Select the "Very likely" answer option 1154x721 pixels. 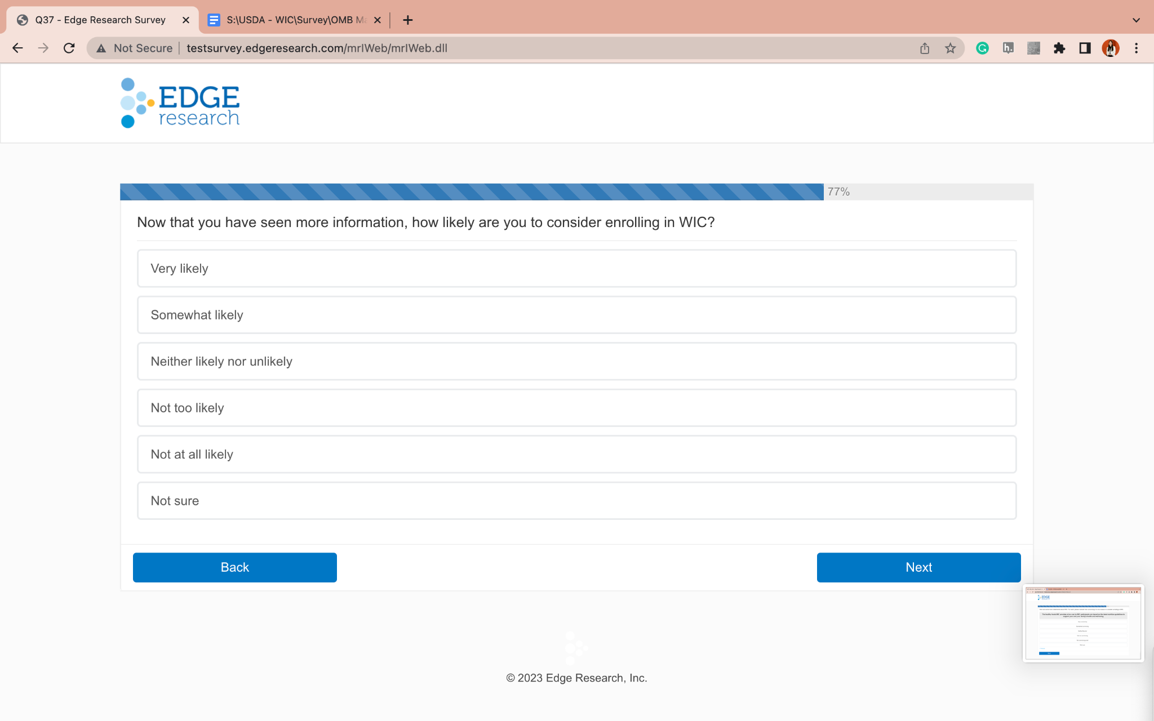tap(576, 269)
